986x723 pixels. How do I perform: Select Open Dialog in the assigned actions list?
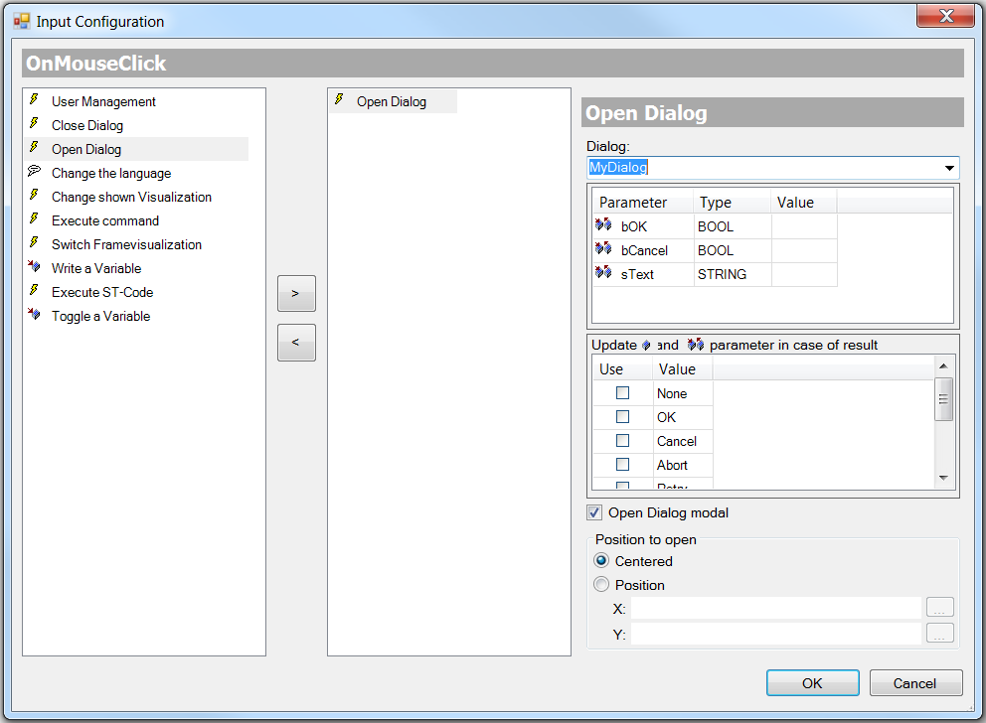tap(393, 101)
